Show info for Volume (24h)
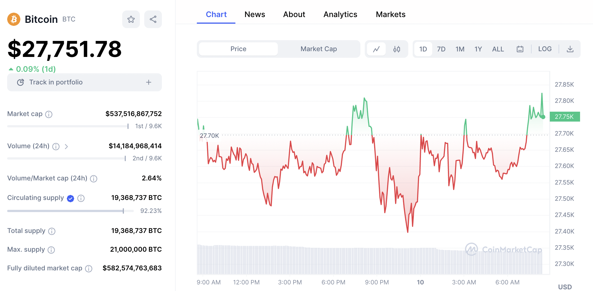The width and height of the screenshot is (593, 291). pyautogui.click(x=56, y=146)
